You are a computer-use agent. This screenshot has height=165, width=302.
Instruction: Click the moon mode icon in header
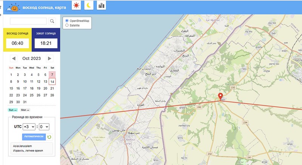89,5
